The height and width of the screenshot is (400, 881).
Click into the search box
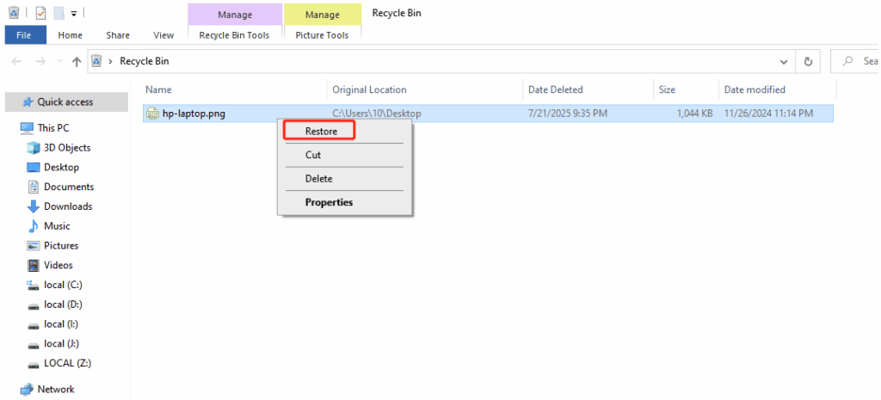pyautogui.click(x=865, y=61)
